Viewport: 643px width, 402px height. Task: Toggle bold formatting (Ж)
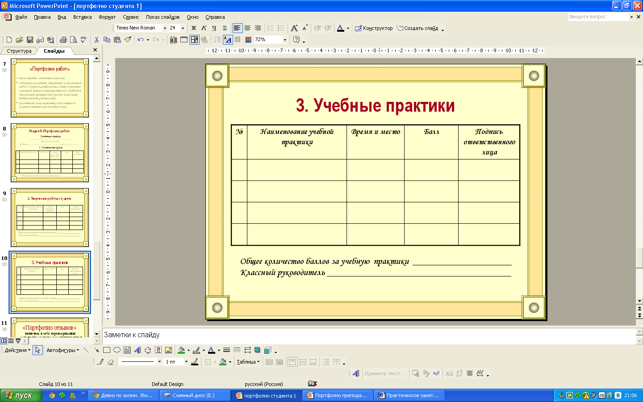tap(194, 28)
